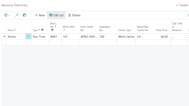The height and width of the screenshot is (106, 189).
Task: Click the Resource Time Entry page title
Action: coord(14,5)
